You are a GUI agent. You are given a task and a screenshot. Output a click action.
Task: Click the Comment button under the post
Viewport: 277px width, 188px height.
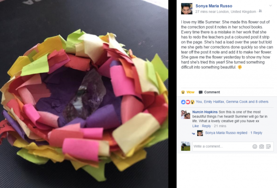(209, 92)
